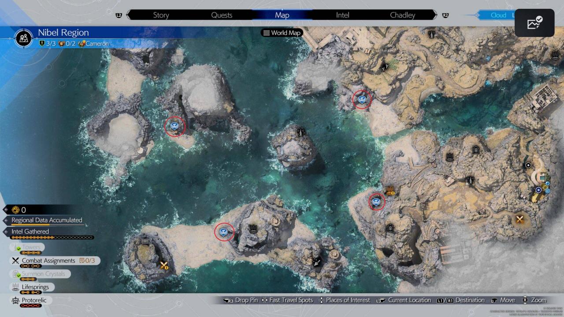Select the blue current location marker in town
Screen dimensions: 564x317
(538, 190)
